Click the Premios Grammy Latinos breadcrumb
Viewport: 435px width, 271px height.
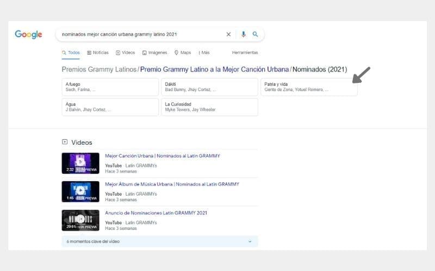99,69
